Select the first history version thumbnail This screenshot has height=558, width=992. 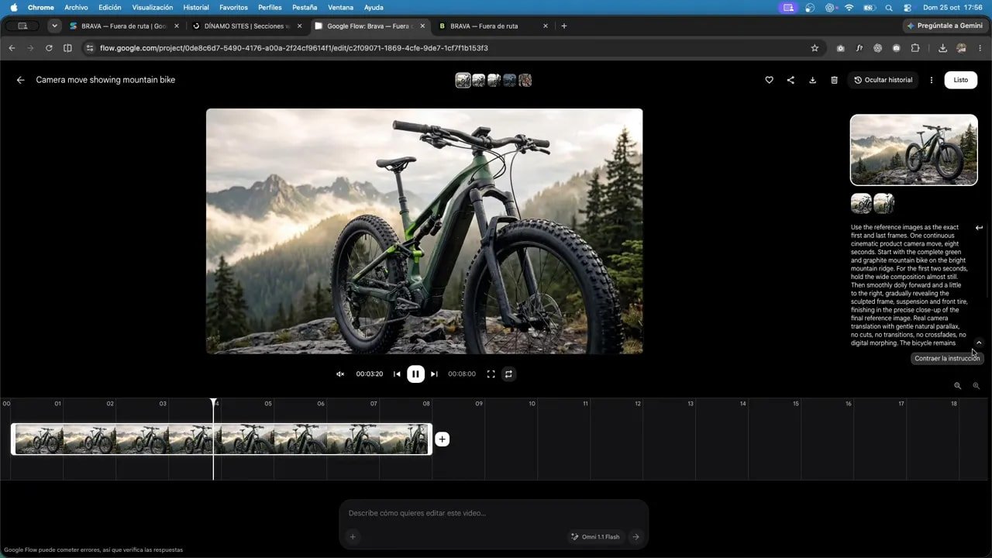463,80
